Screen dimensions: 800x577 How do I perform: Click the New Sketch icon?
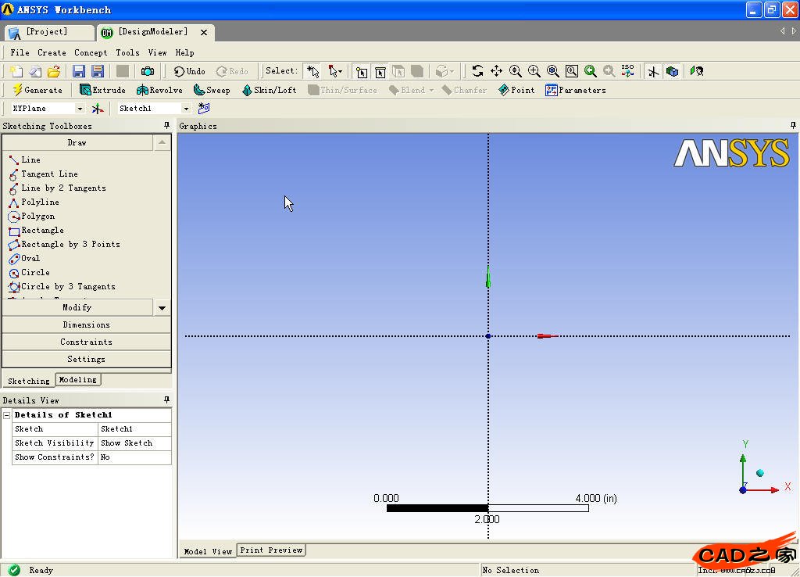[204, 108]
